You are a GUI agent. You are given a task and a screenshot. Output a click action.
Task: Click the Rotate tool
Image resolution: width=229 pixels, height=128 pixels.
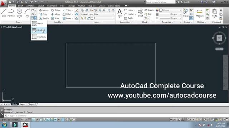coord(56,10)
